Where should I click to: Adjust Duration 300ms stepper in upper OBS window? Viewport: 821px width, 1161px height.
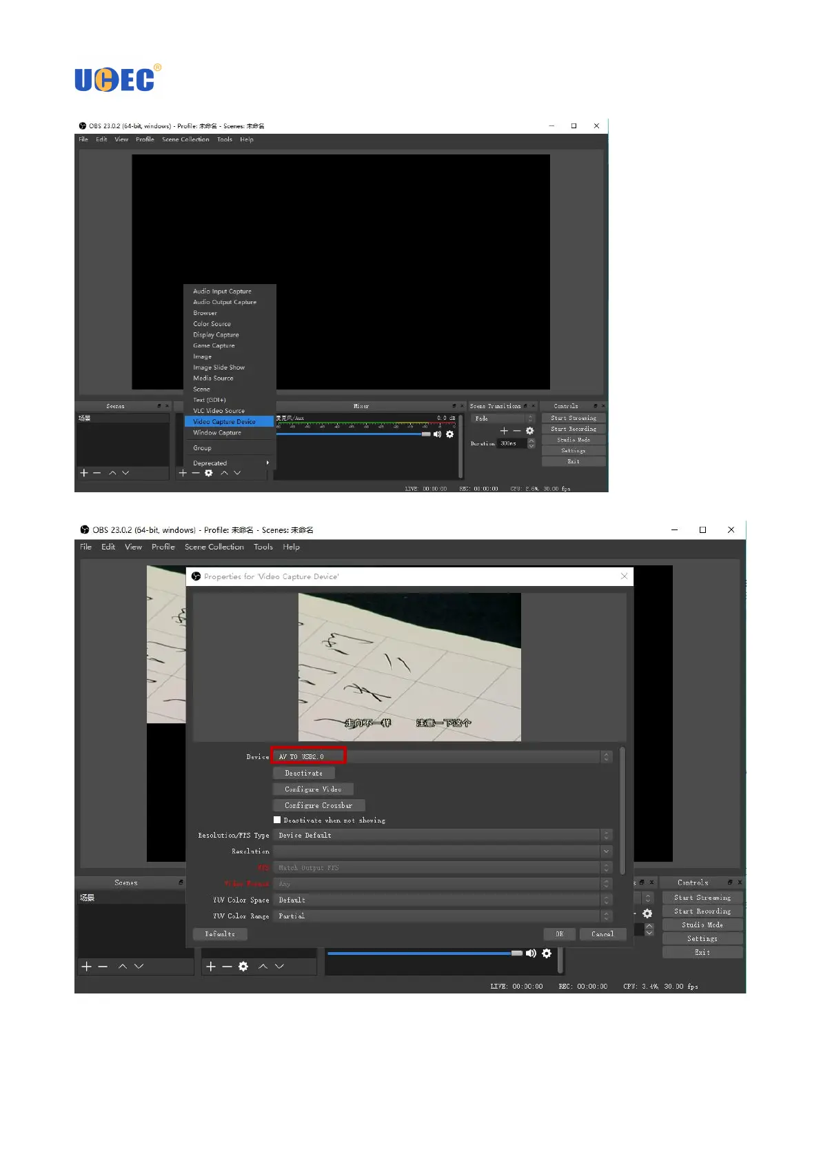pyautogui.click(x=531, y=443)
